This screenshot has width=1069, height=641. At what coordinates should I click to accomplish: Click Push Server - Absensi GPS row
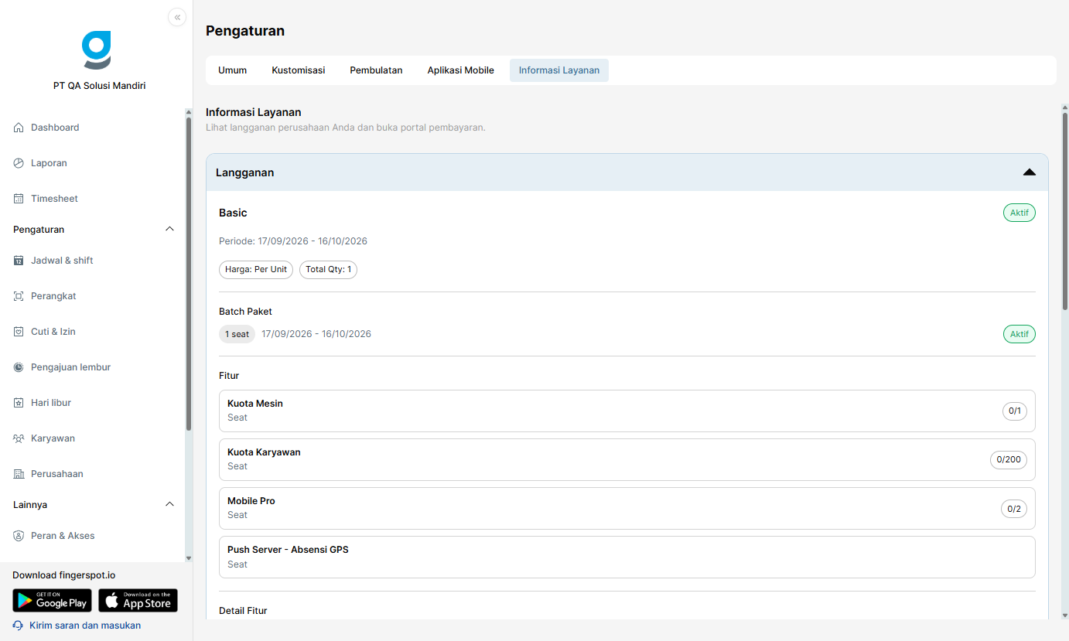[x=627, y=557]
